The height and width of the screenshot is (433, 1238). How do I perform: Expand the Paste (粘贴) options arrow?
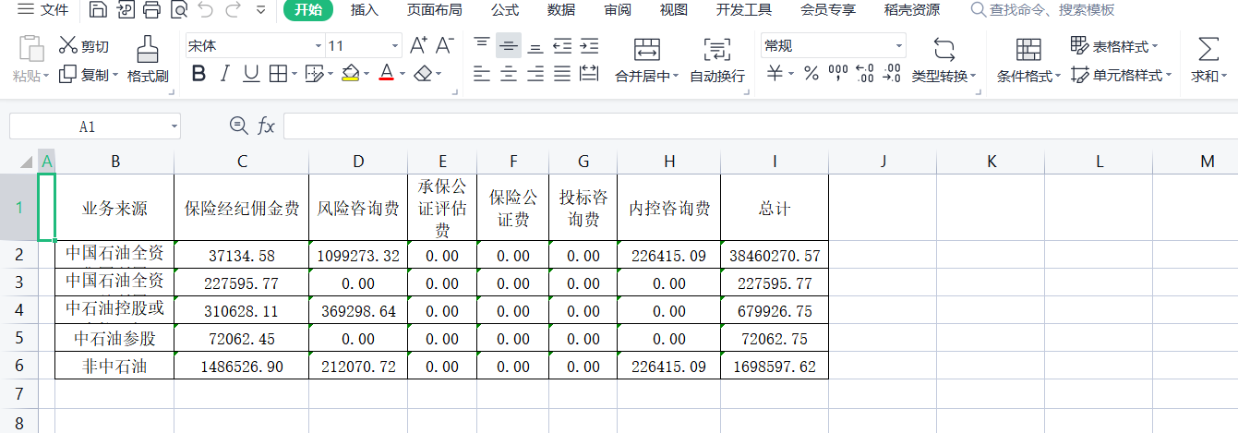(x=46, y=77)
